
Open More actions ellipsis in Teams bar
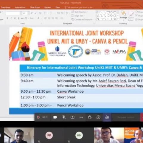81,117
